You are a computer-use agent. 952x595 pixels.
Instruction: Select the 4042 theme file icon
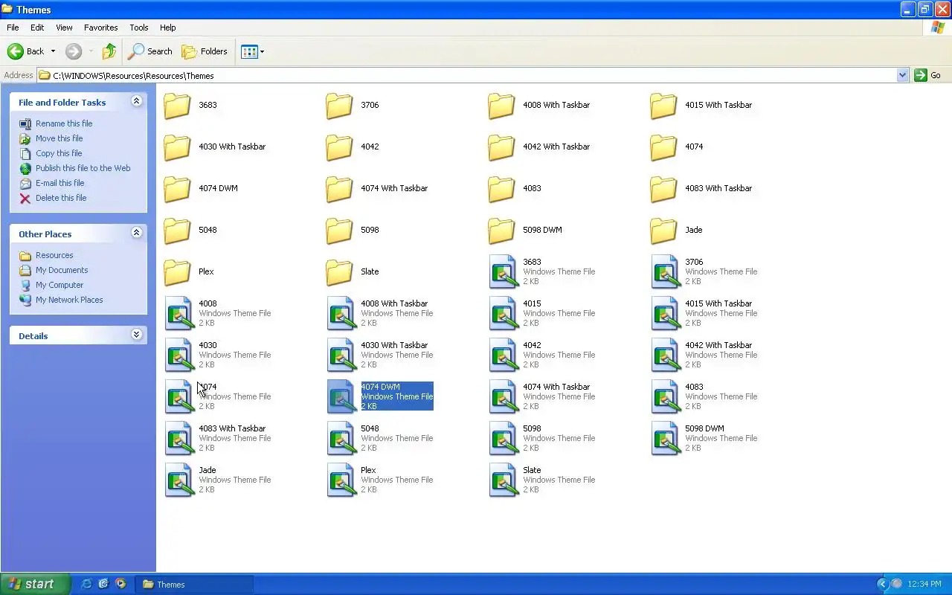504,355
